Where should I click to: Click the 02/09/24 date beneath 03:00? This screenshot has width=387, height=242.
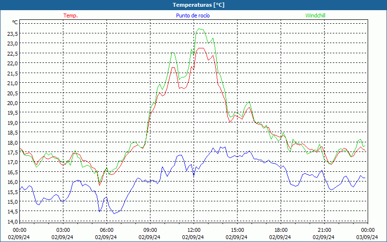(x=62, y=237)
